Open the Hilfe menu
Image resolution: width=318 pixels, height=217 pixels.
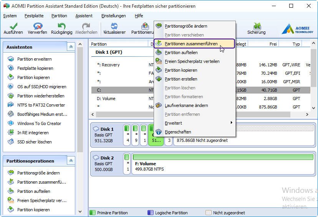point(139,16)
